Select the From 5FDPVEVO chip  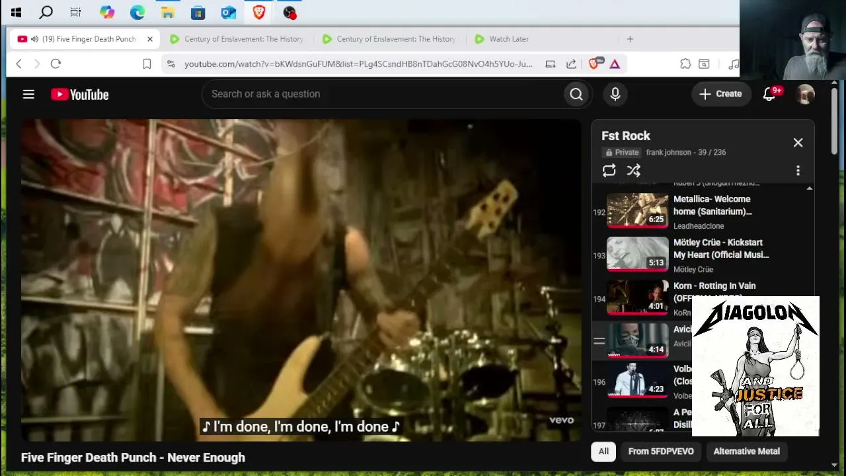[661, 452]
